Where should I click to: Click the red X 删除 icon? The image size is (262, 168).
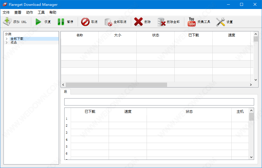click(138, 22)
